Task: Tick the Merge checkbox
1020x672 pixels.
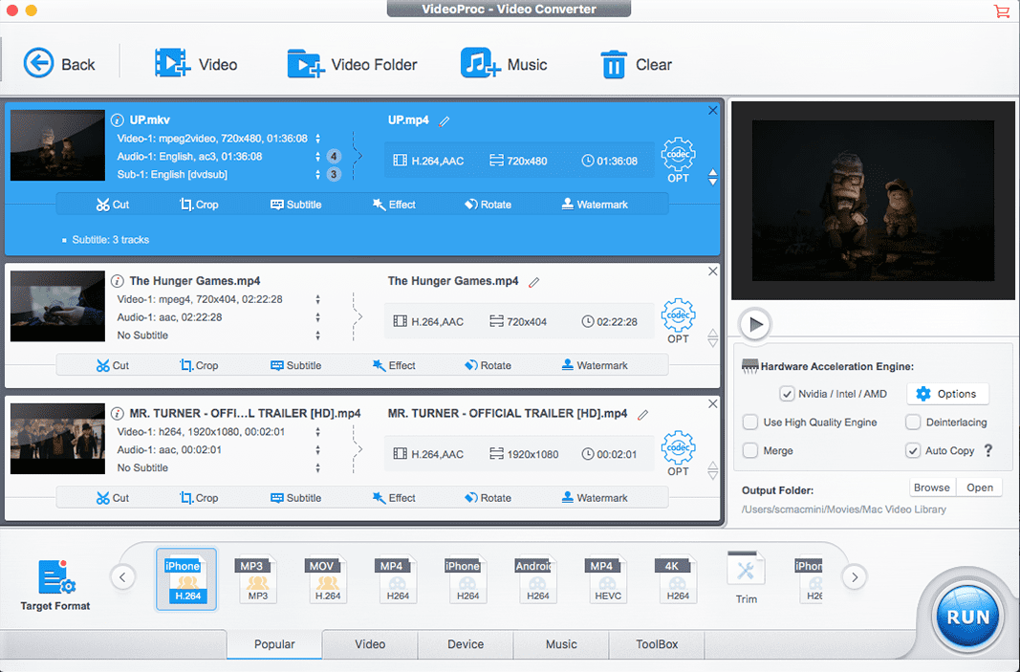Action: [751, 450]
